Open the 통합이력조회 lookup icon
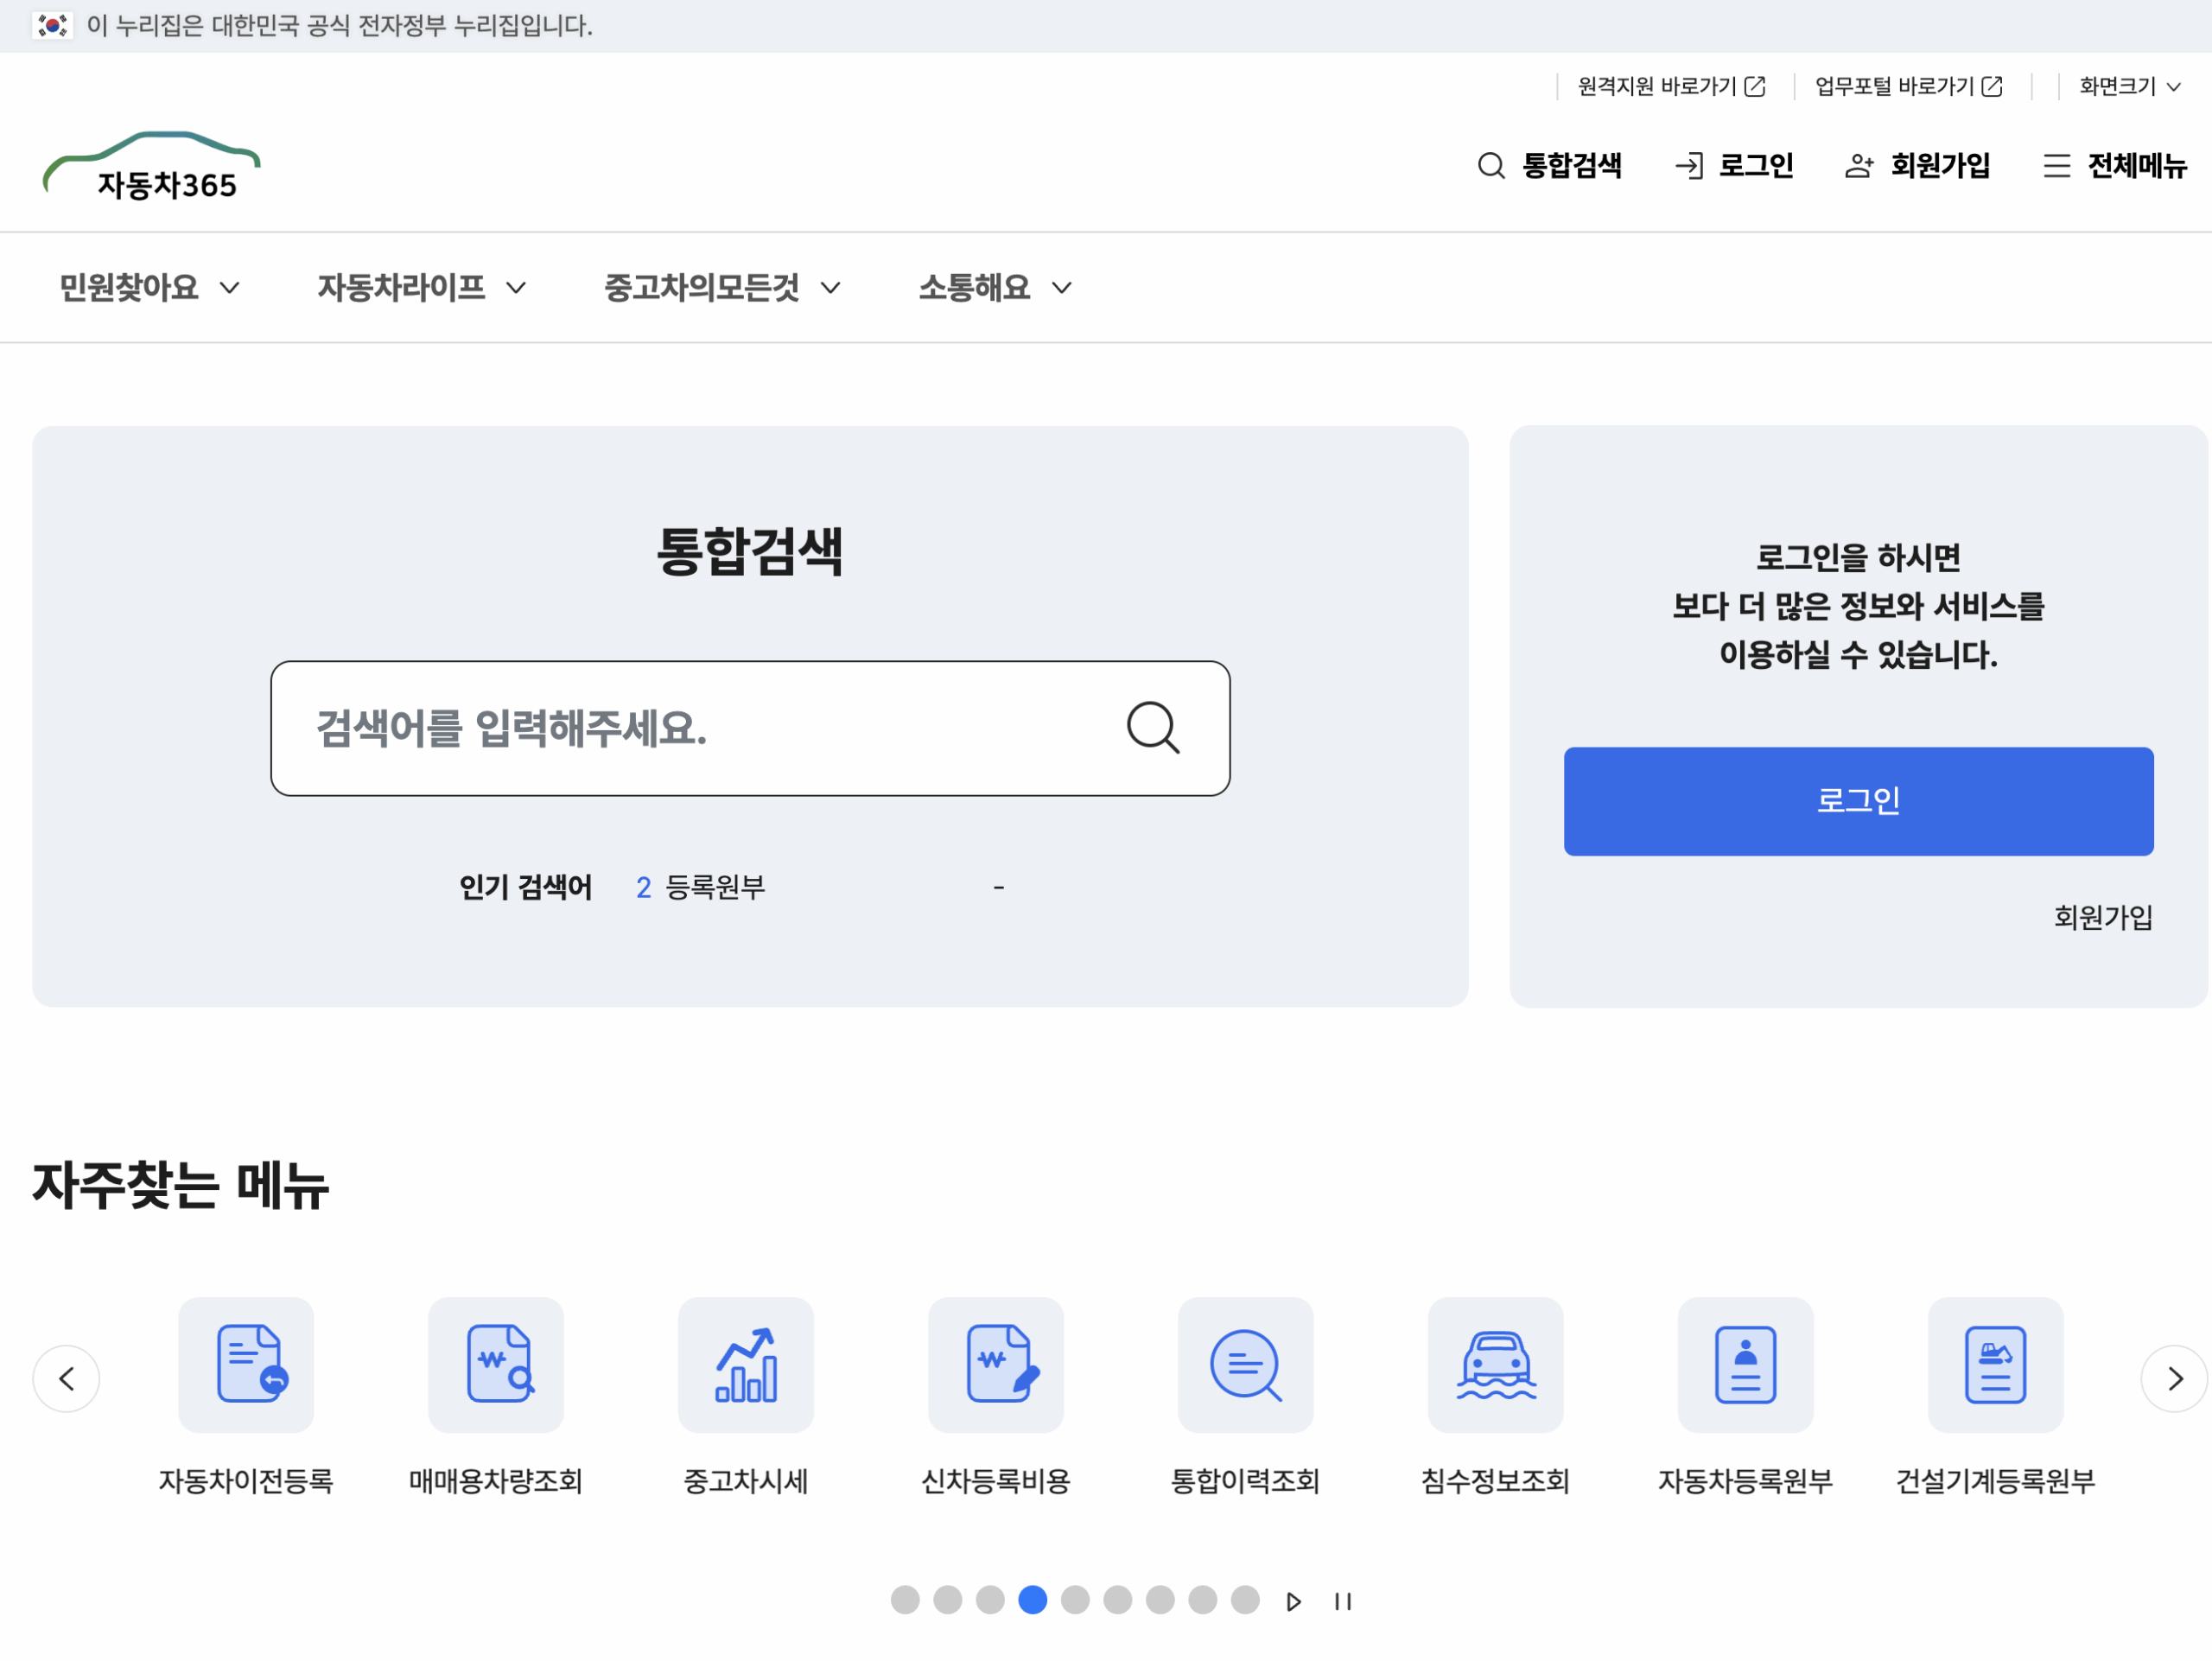Viewport: 2212px width, 1661px height. (1245, 1365)
